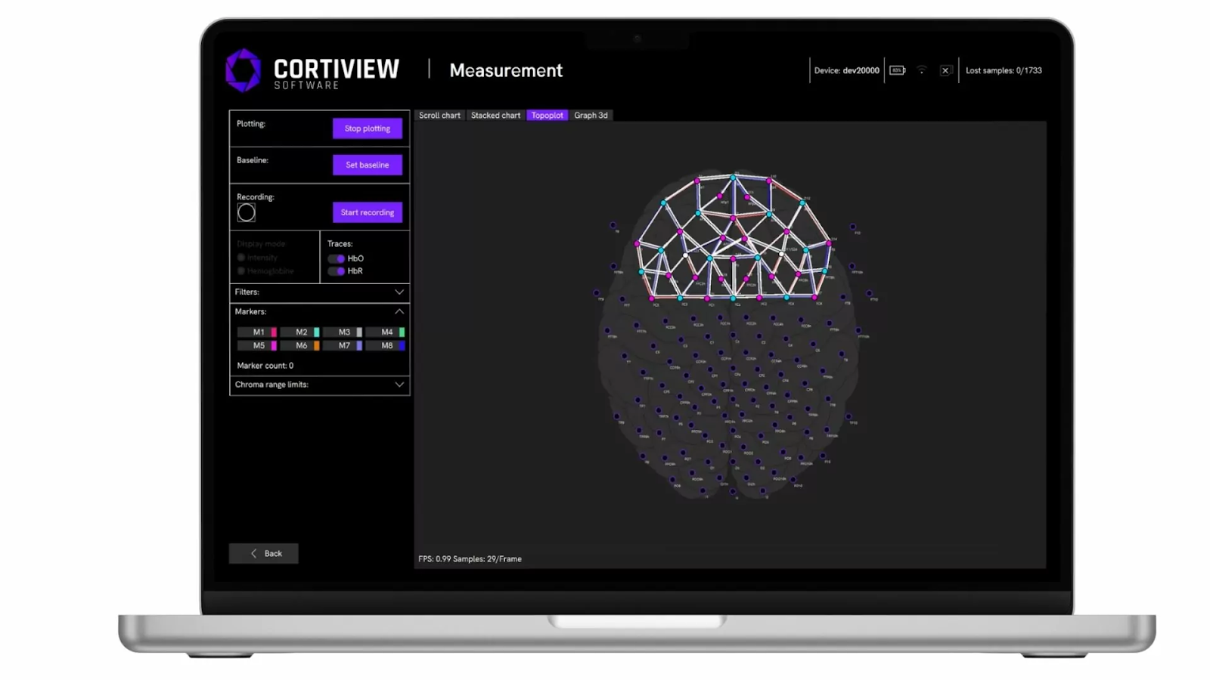Click the Wi-Fi signal icon in the header
Screen dimensions: 1210x680
pyautogui.click(x=921, y=70)
